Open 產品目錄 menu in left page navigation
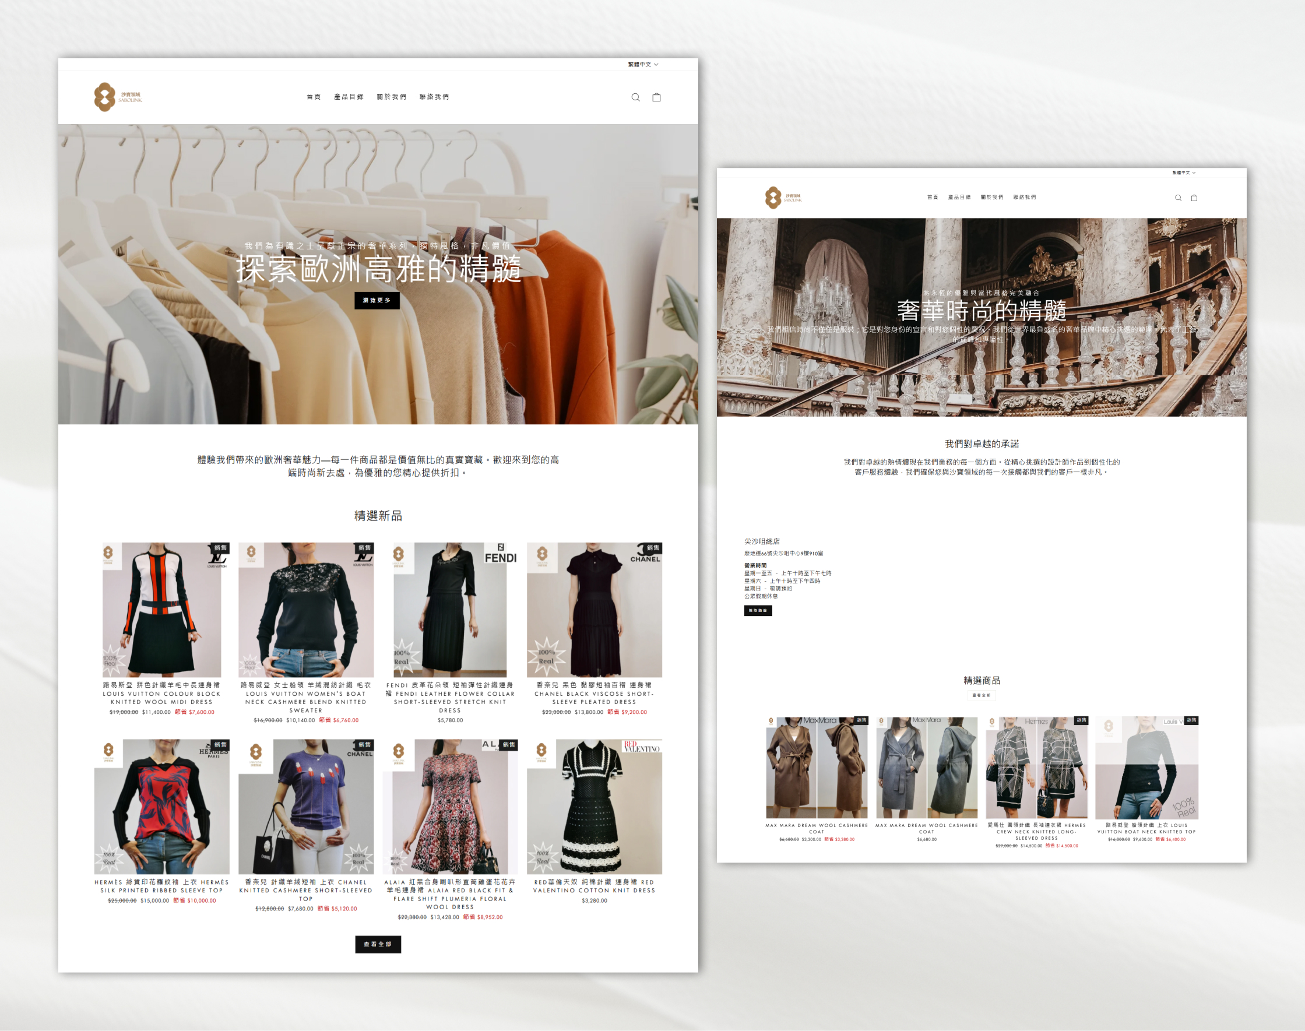The image size is (1305, 1031). (349, 97)
